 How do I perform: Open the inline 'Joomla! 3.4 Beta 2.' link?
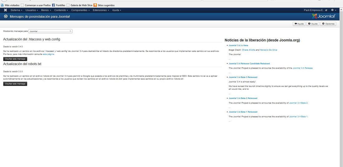point(299,103)
